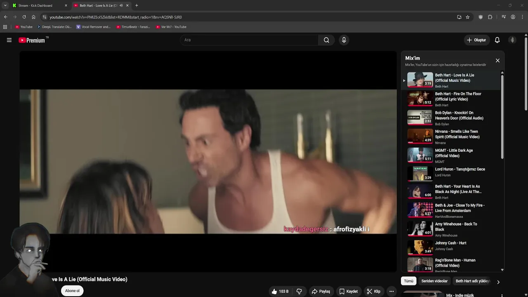Viewport: 528px width, 297px height.
Task: Open the apps grid in bookmarks bar
Action: tap(5, 27)
